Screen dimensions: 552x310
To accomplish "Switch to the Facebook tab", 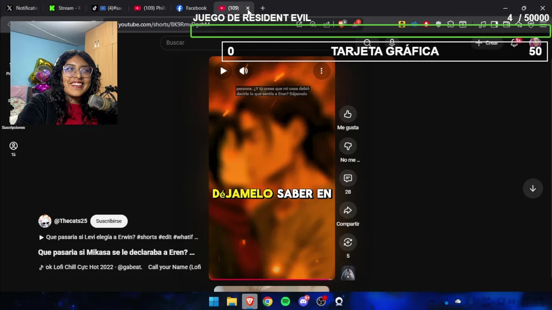I will coord(192,8).
